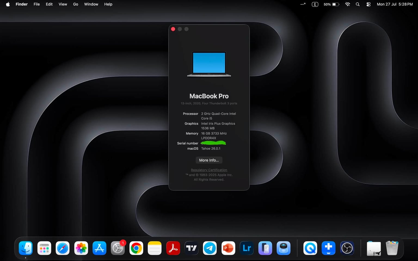Open System Settings with the notification badge
The width and height of the screenshot is (418, 261).
(118, 248)
